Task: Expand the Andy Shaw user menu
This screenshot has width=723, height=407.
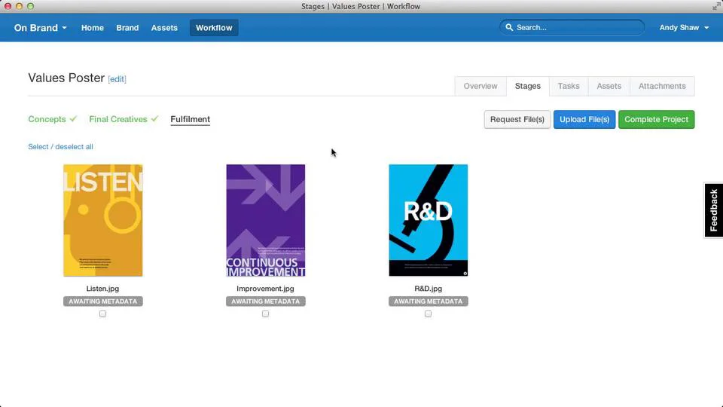Action: [x=684, y=28]
